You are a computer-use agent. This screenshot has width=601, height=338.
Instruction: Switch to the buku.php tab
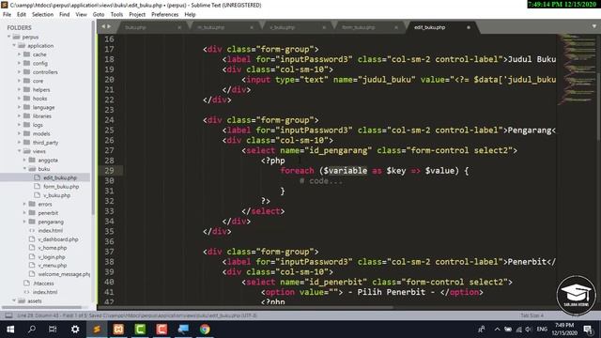click(152, 27)
